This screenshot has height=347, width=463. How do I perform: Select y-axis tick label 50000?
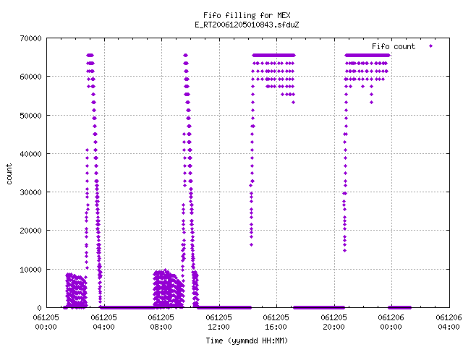point(30,116)
